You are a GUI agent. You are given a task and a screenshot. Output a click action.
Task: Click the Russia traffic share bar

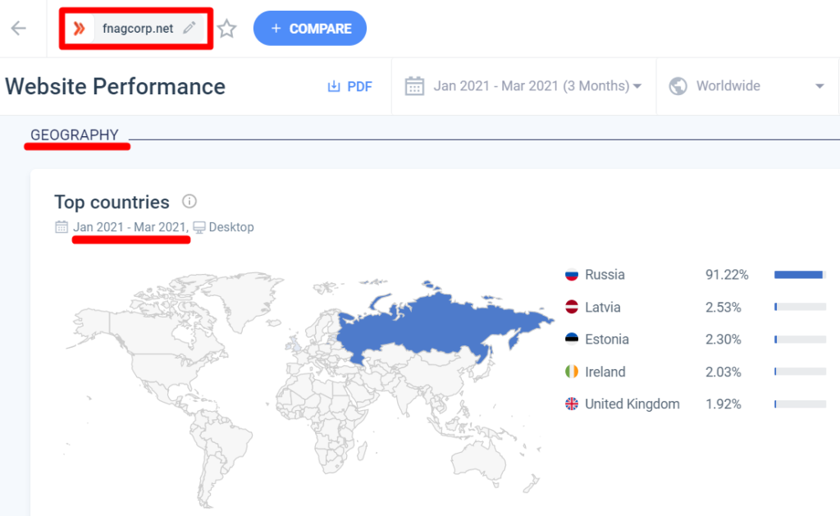pyautogui.click(x=799, y=275)
